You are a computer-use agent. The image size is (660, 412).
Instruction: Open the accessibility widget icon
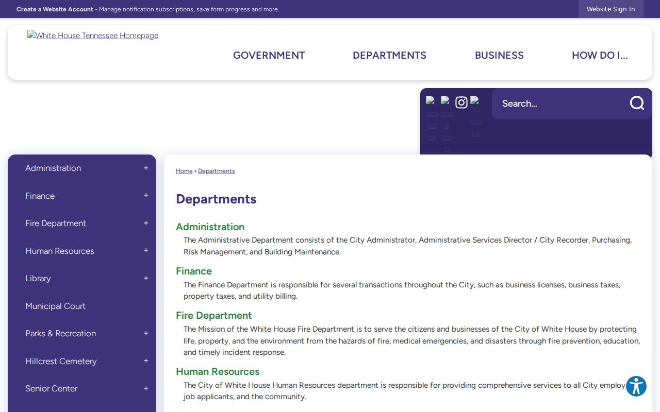coord(636,386)
